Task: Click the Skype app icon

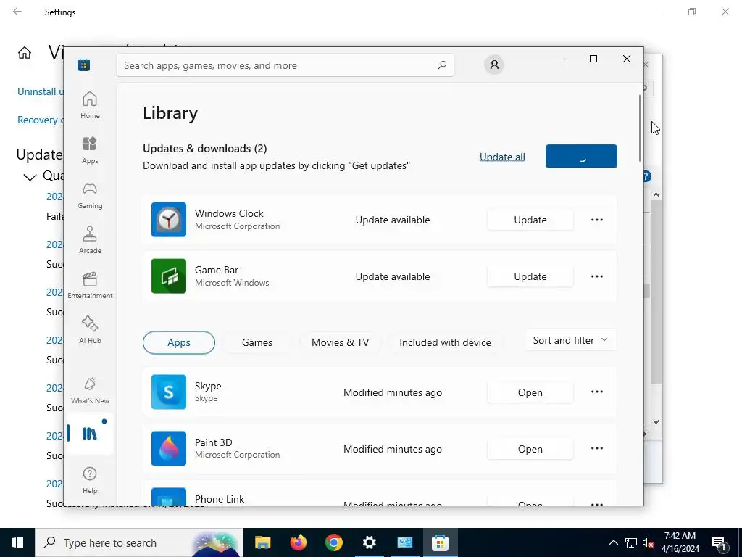Action: click(x=169, y=392)
